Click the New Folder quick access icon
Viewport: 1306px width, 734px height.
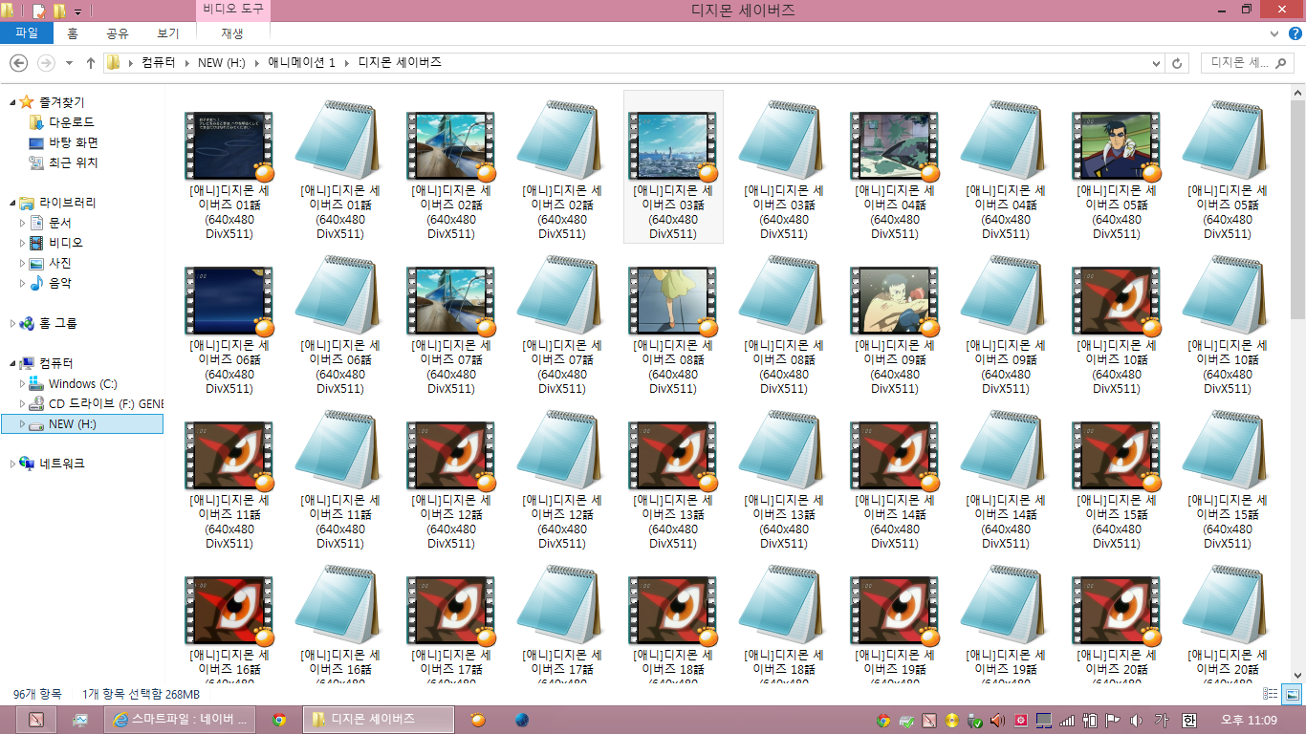tap(59, 11)
